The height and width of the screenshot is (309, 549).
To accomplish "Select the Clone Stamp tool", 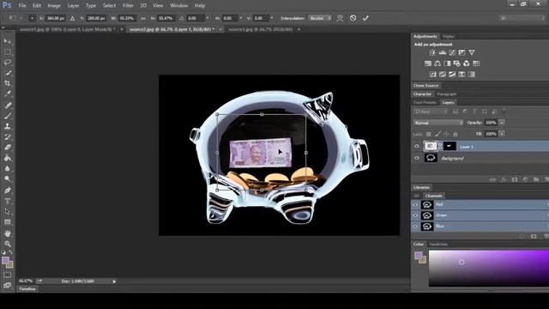I will (x=8, y=126).
